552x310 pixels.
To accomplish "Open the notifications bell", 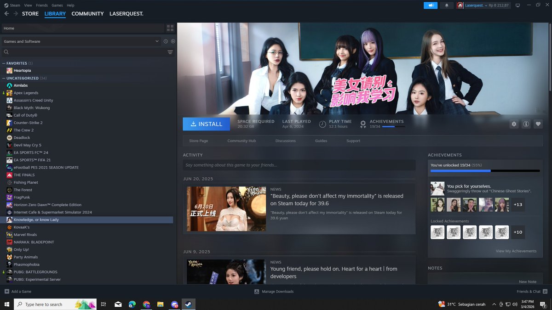I will pyautogui.click(x=446, y=6).
